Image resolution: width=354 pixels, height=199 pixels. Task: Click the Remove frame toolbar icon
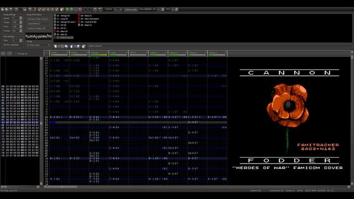[44, 9]
